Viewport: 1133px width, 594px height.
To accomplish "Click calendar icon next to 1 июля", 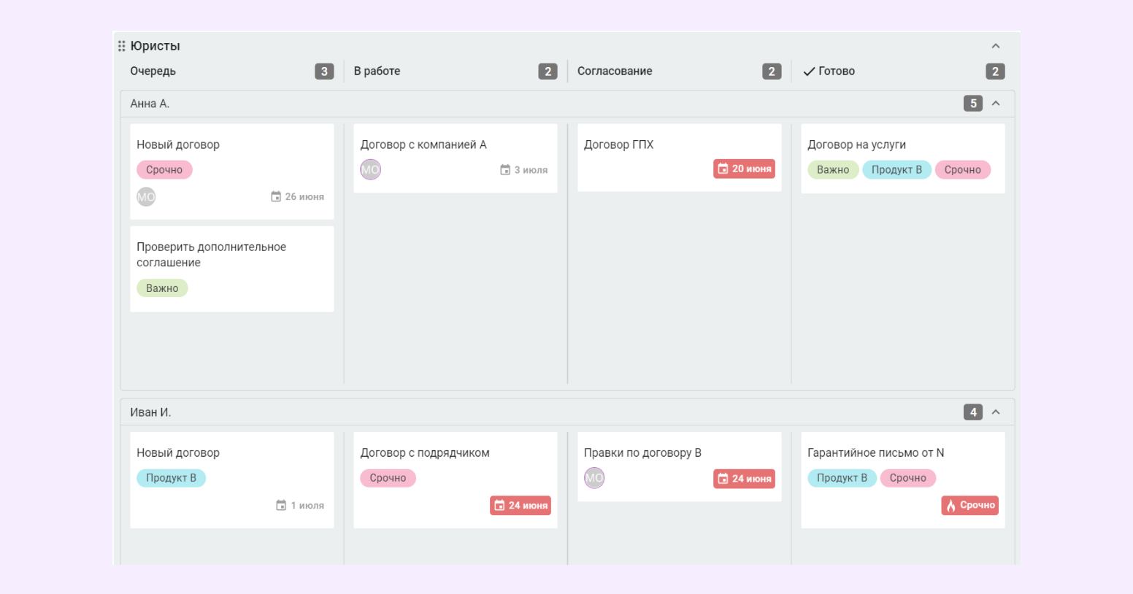I will 281,505.
